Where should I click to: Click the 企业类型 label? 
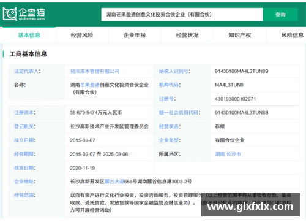click(x=169, y=140)
